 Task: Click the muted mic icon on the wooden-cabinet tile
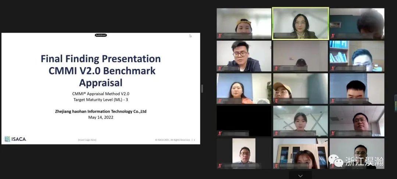276,166
